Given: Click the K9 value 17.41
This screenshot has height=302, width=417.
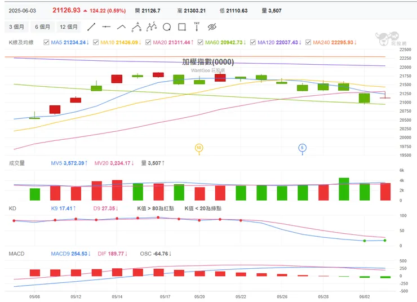Looking at the screenshot, I should click(66, 208).
